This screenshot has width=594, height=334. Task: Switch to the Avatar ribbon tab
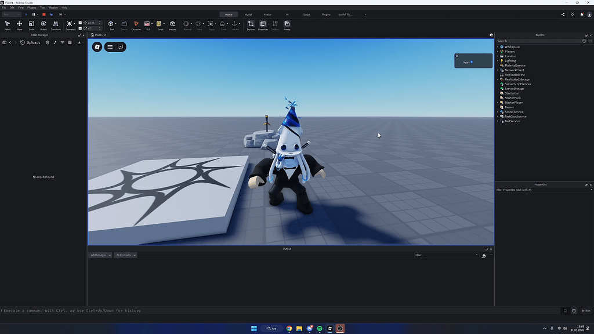pyautogui.click(x=267, y=14)
